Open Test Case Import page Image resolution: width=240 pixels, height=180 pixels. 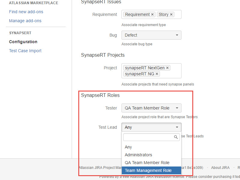pyautogui.click(x=25, y=51)
